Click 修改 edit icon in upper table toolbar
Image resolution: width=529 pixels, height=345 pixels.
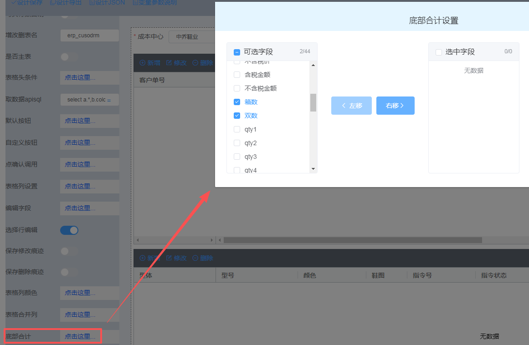click(x=169, y=63)
